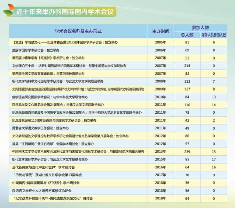The image size is (235, 208).
Task: Click the 中国黄冈·首届顾景星与《红楼梦》学术研讨会 entry
Action: (x=46, y=183)
